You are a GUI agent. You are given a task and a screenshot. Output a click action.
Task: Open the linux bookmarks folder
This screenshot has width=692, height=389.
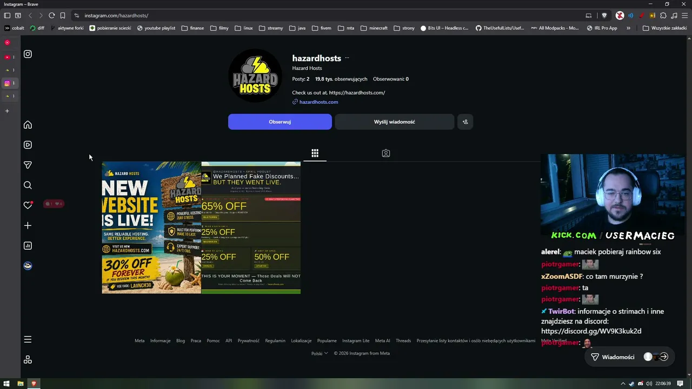pos(244,28)
